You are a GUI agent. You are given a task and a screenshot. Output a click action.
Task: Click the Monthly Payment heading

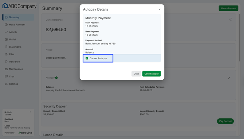[98, 18]
